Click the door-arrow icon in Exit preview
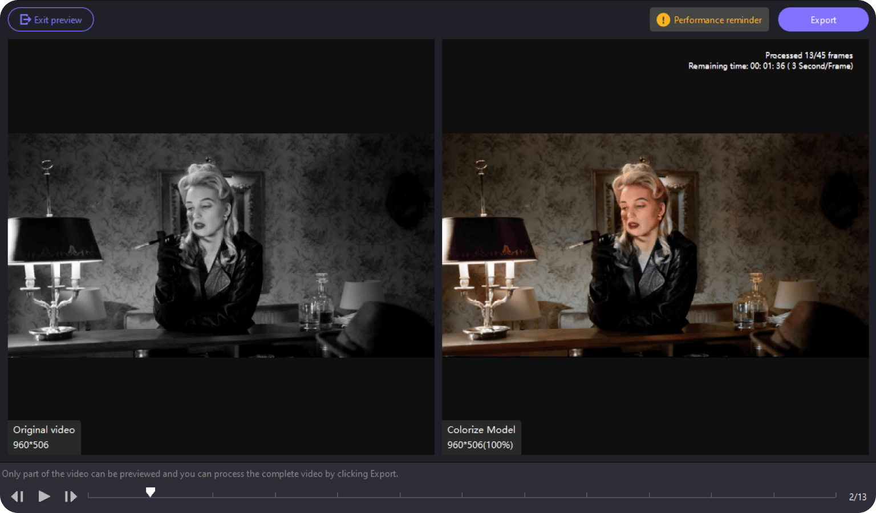Image resolution: width=876 pixels, height=513 pixels. [25, 20]
